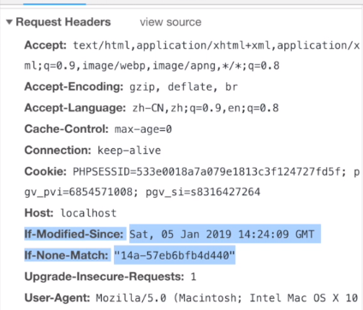Image resolution: width=363 pixels, height=310 pixels.
Task: Select the Accept-Encoding header label
Action: pyautogui.click(x=74, y=86)
